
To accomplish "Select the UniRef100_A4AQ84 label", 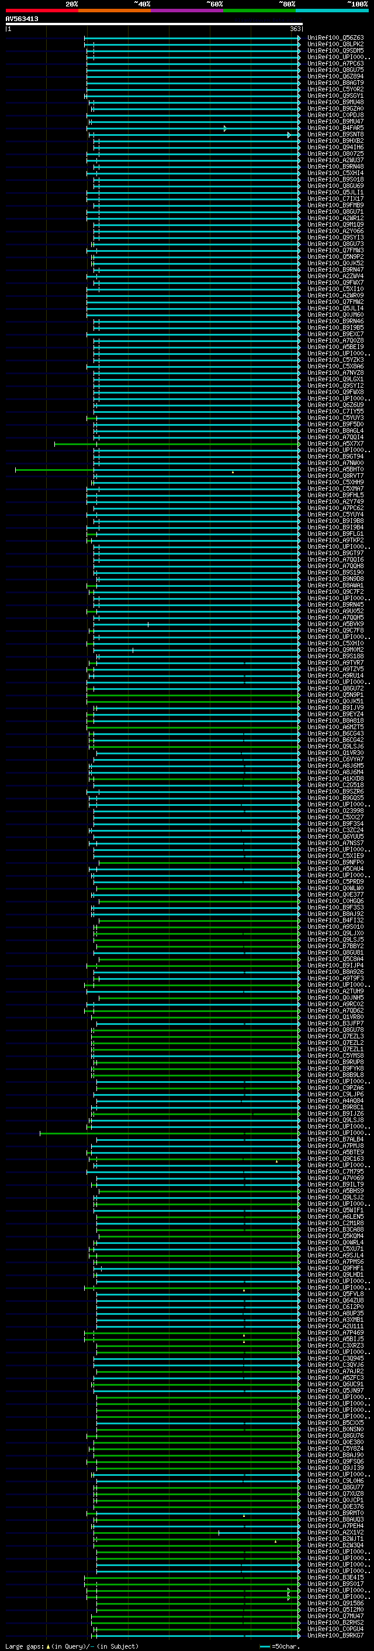I will pyautogui.click(x=335, y=1101).
